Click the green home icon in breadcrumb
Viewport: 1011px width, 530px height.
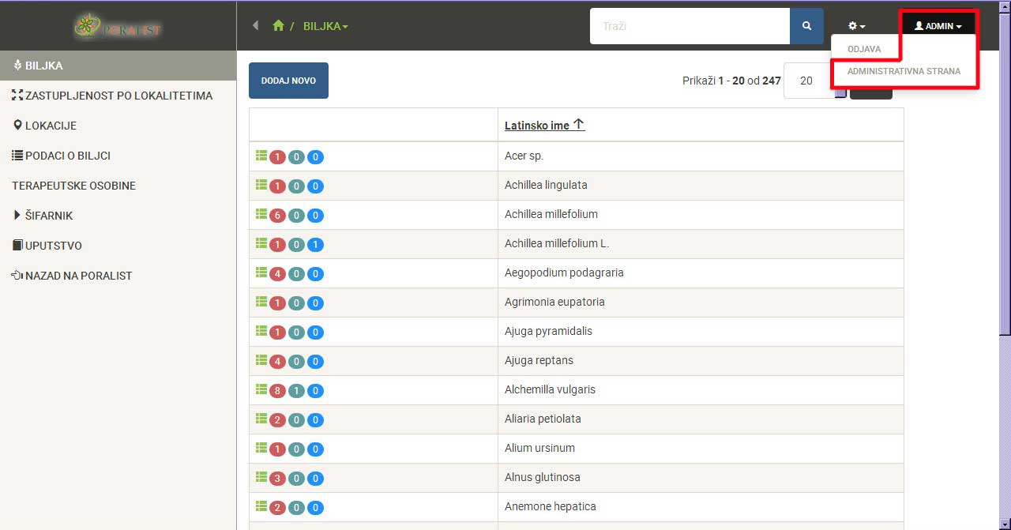pyautogui.click(x=278, y=26)
